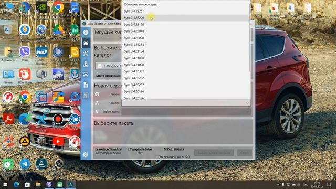This screenshot has width=336, height=189.
Task: Go to the Home tab in Syn3 Updater
Action: [x=86, y=43]
